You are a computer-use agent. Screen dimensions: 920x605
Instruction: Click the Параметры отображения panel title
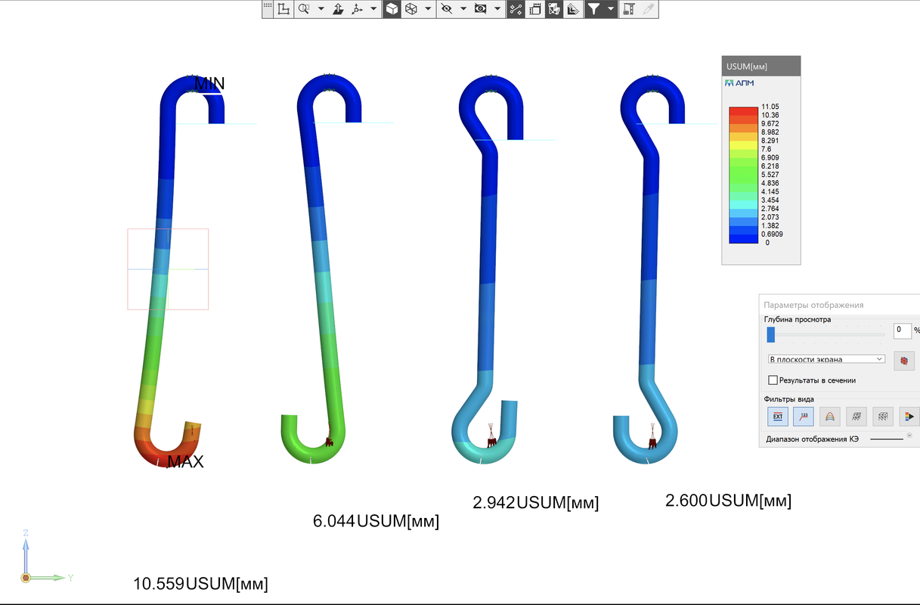pos(813,305)
